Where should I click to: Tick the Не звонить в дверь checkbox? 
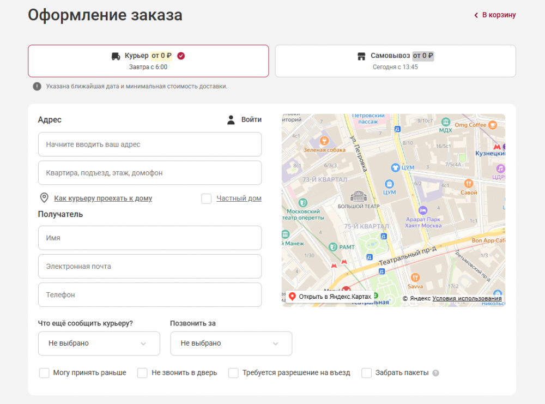(x=142, y=373)
